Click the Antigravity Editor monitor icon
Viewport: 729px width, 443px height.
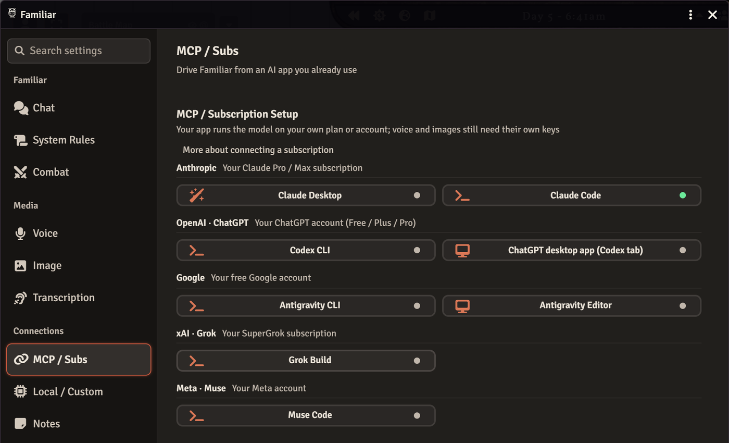(x=462, y=305)
